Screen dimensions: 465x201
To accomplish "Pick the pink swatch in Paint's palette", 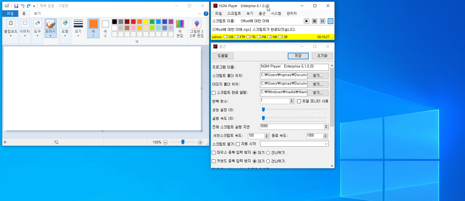I will 133,28.
